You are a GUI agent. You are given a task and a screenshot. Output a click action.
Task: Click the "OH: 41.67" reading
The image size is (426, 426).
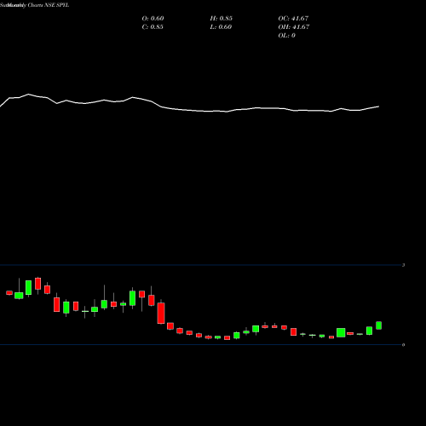point(294,27)
